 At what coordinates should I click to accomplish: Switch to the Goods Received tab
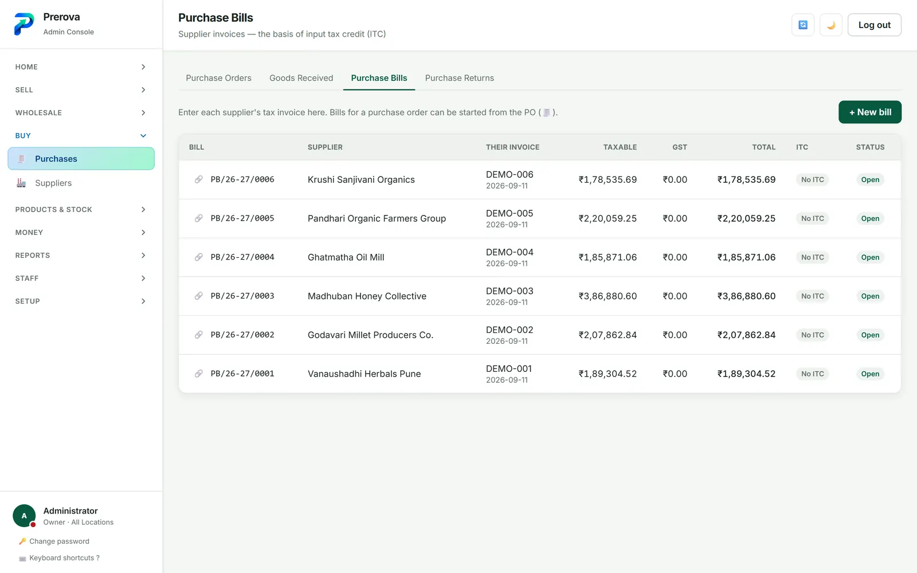[301, 78]
